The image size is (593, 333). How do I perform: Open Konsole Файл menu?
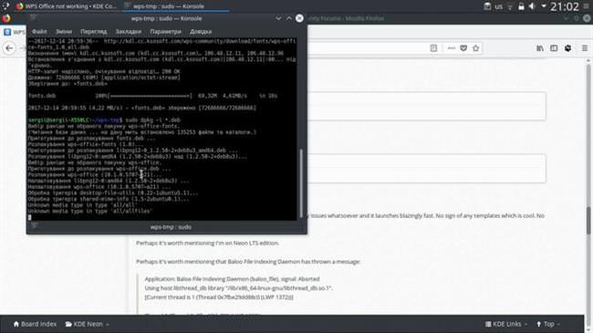(x=39, y=32)
